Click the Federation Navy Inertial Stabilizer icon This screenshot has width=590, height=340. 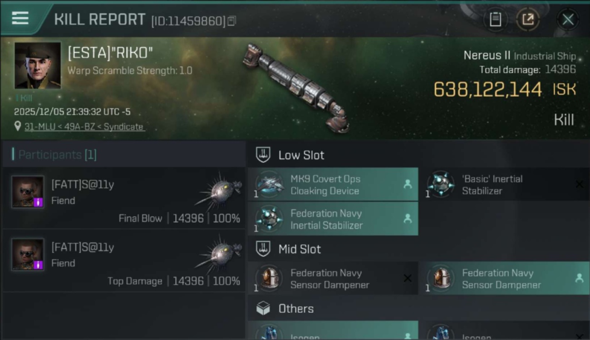(x=270, y=219)
